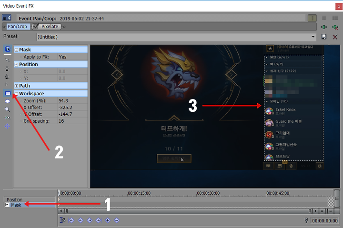Toggle the Enable Snapping tool
343x228 pixels.
coord(8,118)
